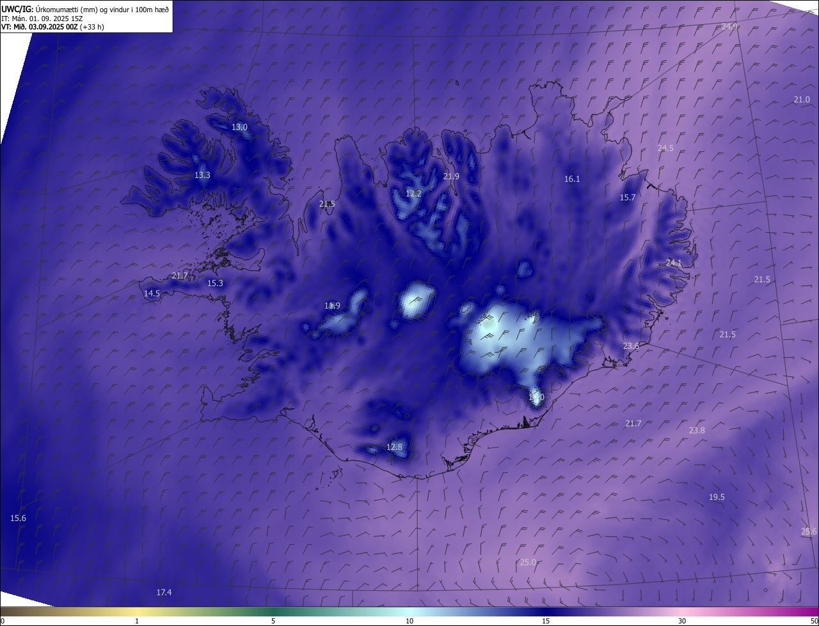Click the header line 'UWC/IG: Úrkomumætti (mm) og vindur í 100m hæð'
The width and height of the screenshot is (819, 626).
[x=86, y=9]
